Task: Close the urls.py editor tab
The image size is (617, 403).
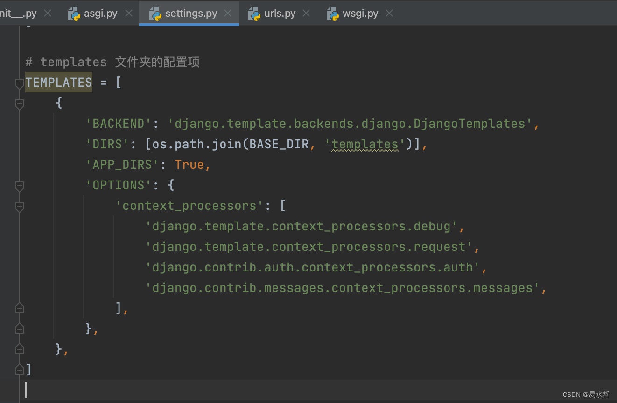Action: click(x=306, y=14)
